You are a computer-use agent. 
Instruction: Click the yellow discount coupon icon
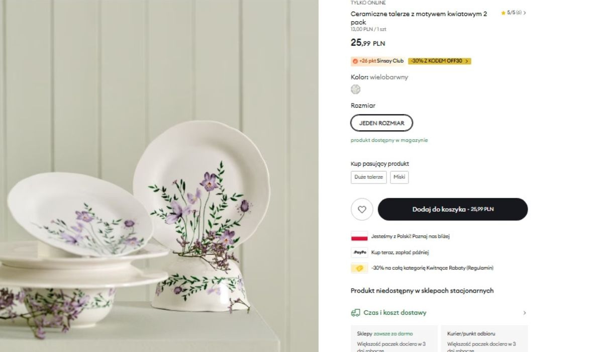tap(359, 268)
